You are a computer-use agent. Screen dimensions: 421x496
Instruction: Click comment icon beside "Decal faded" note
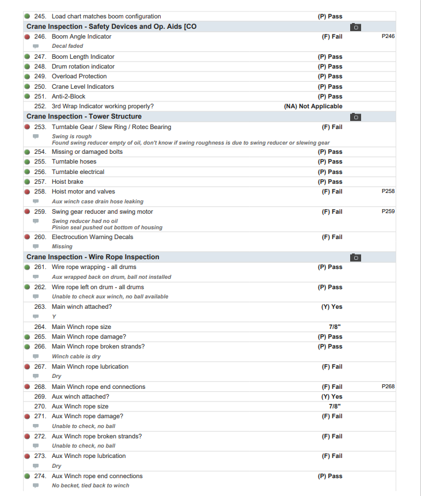point(36,46)
